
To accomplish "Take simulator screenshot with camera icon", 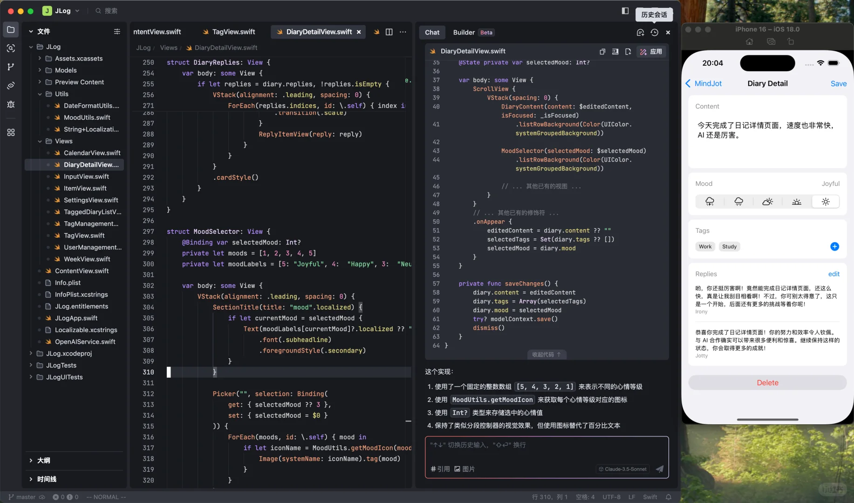I will 771,41.
